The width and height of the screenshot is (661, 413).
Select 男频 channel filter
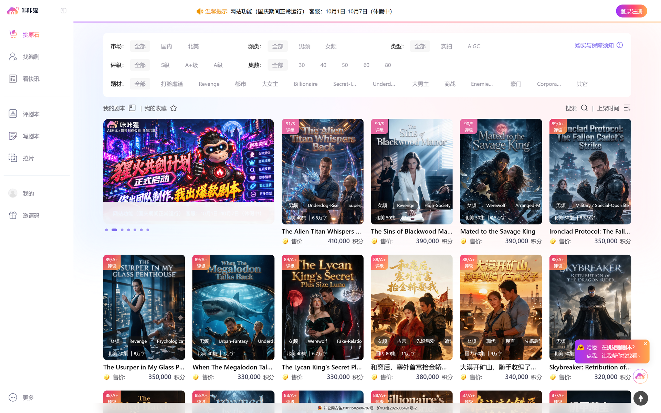(304, 46)
